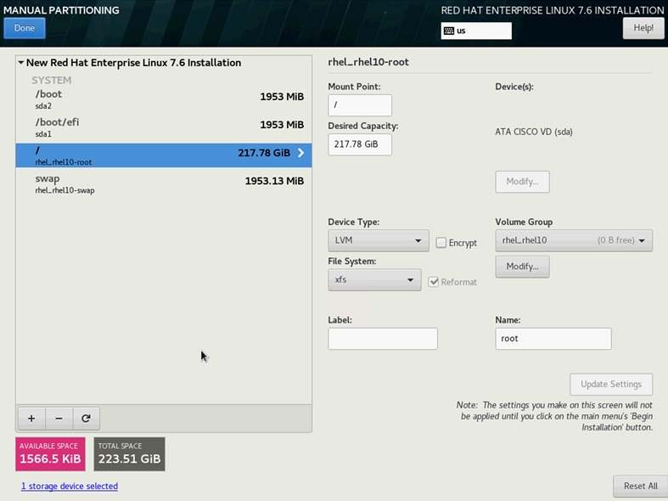668x501 pixels.
Task: Click the Available Space 1566.5 KiB box
Action: pos(50,454)
